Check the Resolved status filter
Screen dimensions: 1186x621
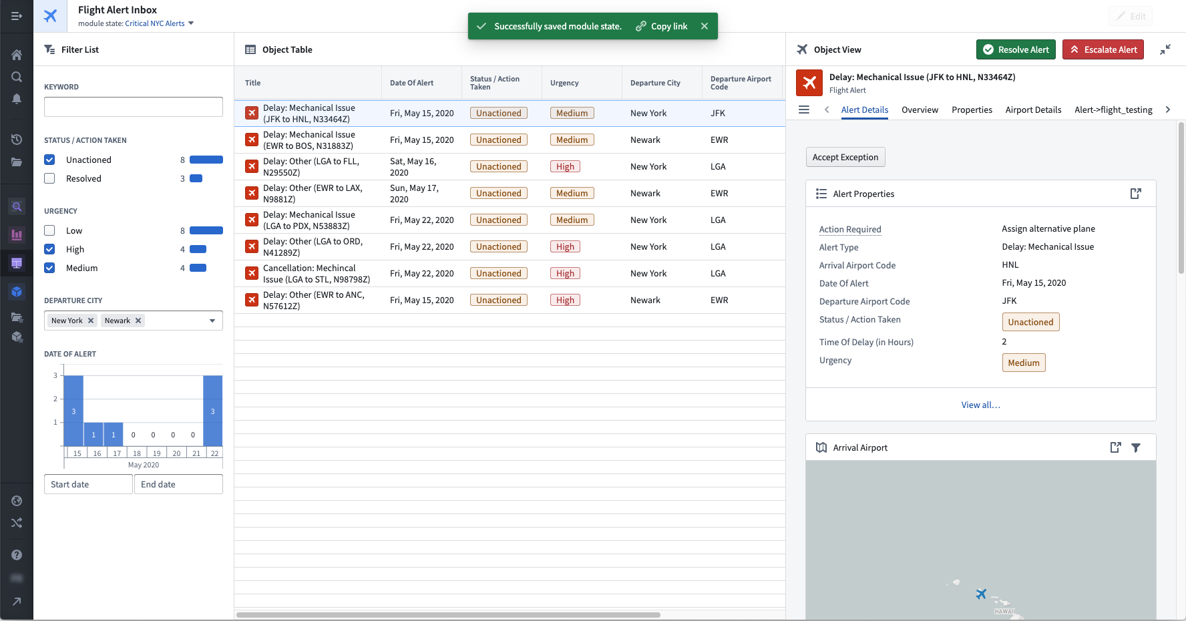[49, 178]
